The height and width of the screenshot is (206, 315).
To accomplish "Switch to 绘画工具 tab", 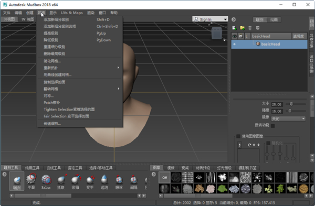I will (x=32, y=168).
